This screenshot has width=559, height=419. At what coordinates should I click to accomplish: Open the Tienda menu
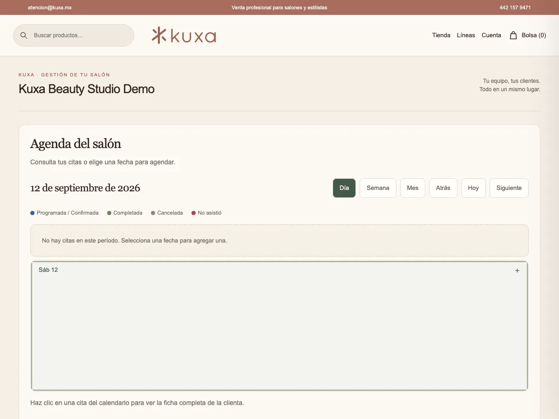(x=441, y=35)
